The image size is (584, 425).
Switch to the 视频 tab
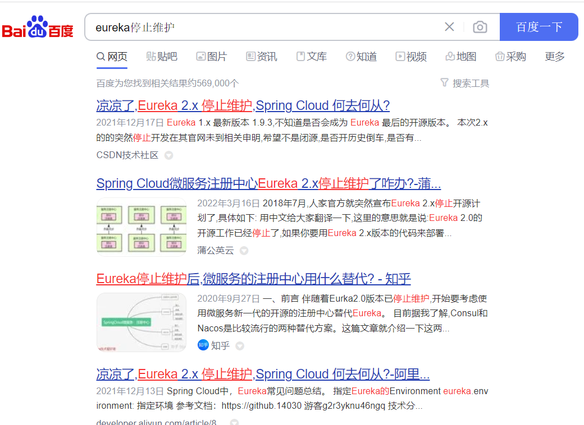(x=411, y=57)
